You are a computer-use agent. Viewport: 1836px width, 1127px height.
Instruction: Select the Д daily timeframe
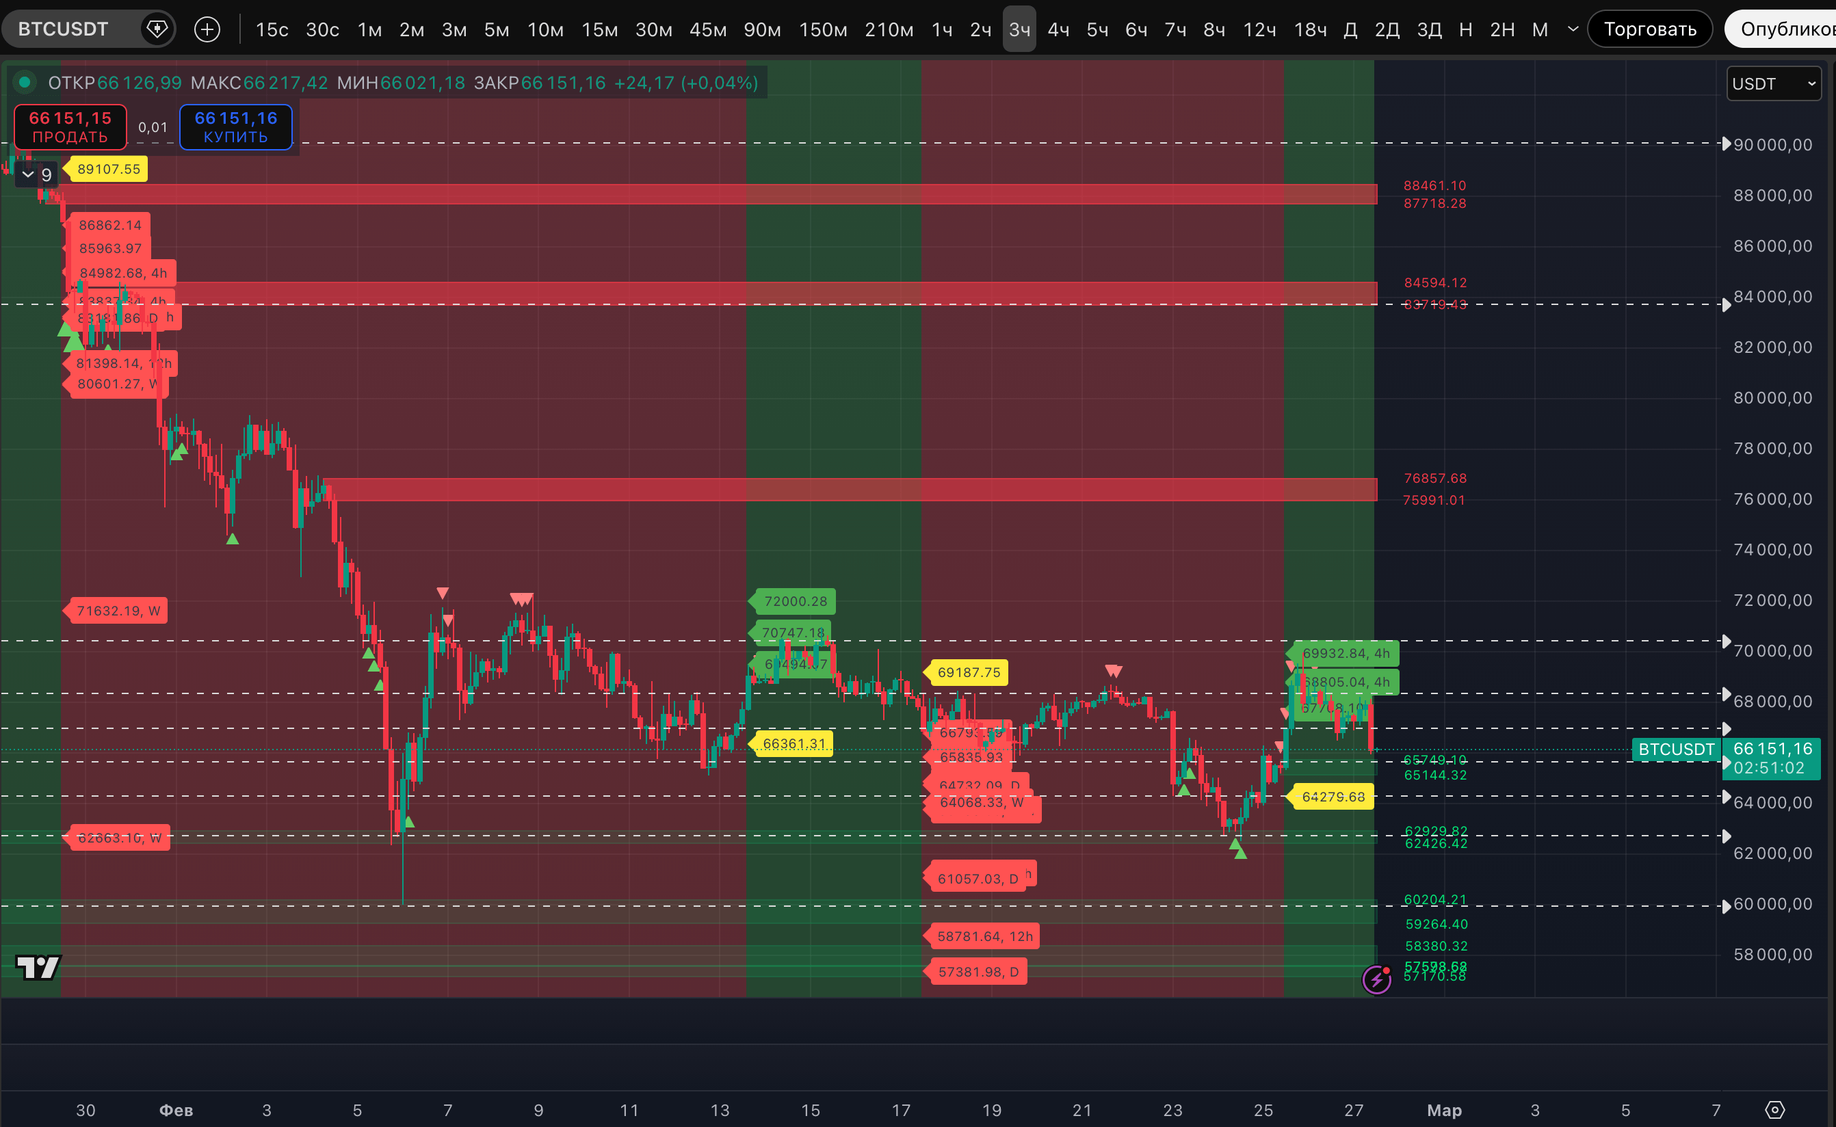point(1350,29)
